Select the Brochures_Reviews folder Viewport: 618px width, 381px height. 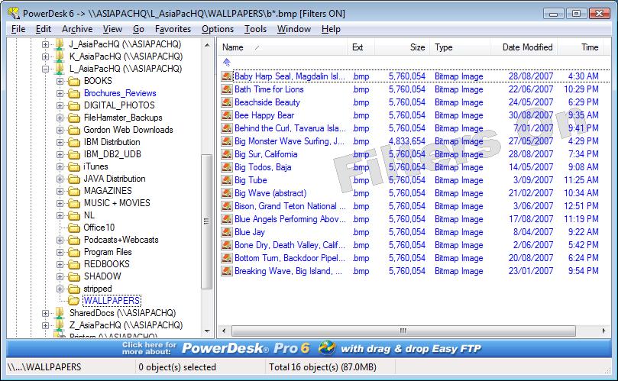(119, 93)
